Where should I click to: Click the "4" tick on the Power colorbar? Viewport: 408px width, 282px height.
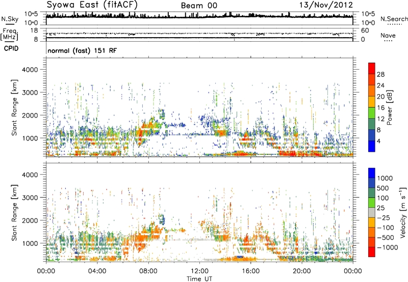tap(378, 141)
